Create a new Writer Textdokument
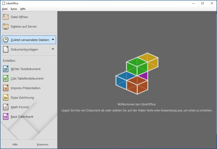Image resolution: width=217 pixels, height=149 pixels. [26, 69]
